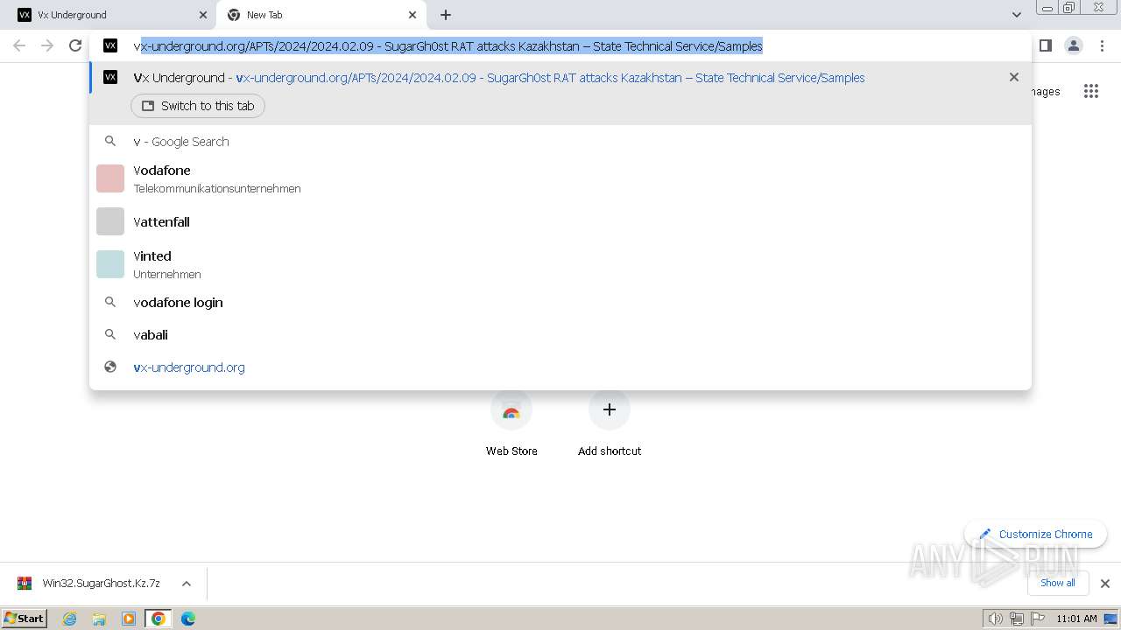Expand options for the downloaded 7z file
This screenshot has width=1121, height=630.
click(x=186, y=583)
